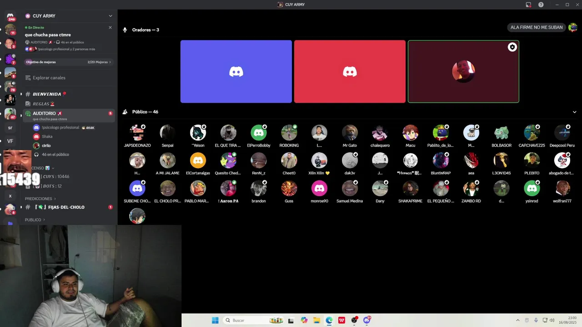Open Discord direct messages home icon
Screen dimensions: 582x327
click(10, 16)
